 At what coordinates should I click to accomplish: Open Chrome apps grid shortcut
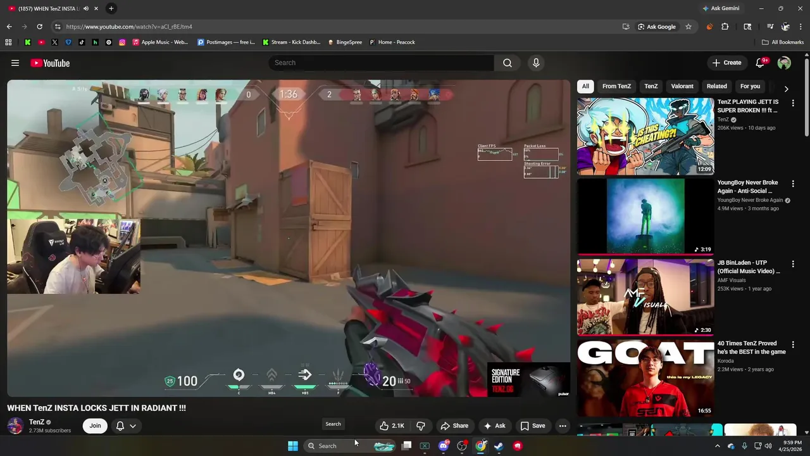[x=8, y=42]
